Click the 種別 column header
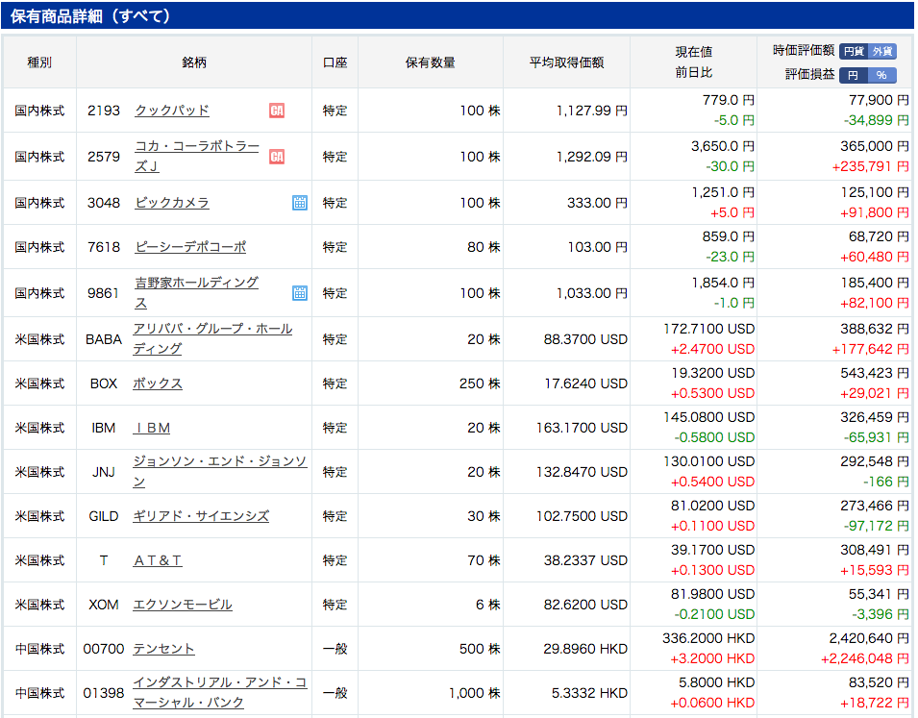 pos(39,62)
